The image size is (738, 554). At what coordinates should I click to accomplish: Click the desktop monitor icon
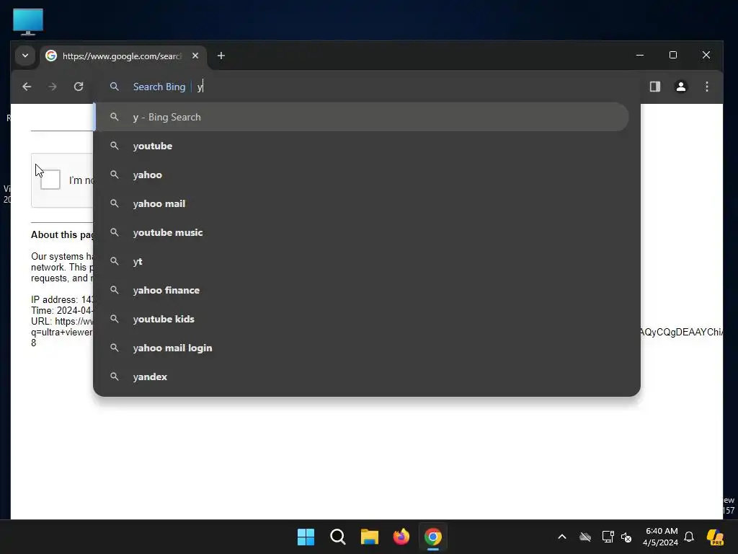[x=28, y=22]
